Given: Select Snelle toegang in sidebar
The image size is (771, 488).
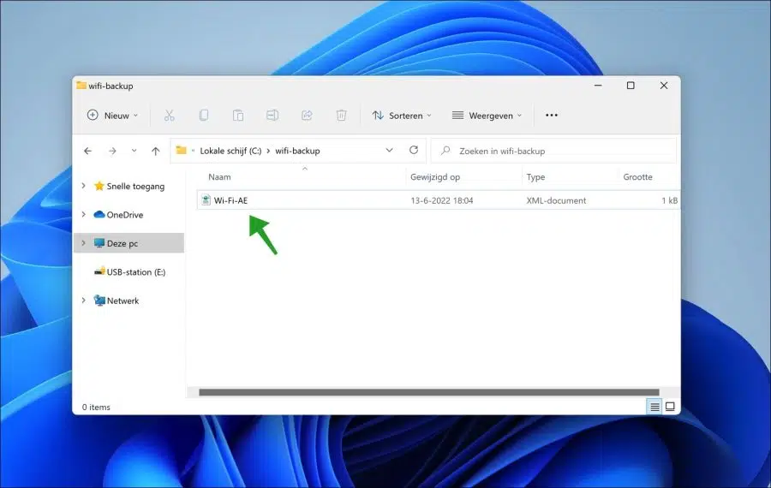Looking at the screenshot, I should [135, 187].
